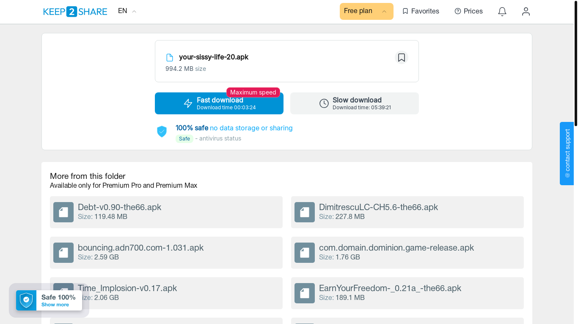
Task: Open the contact support side tab
Action: point(567,154)
